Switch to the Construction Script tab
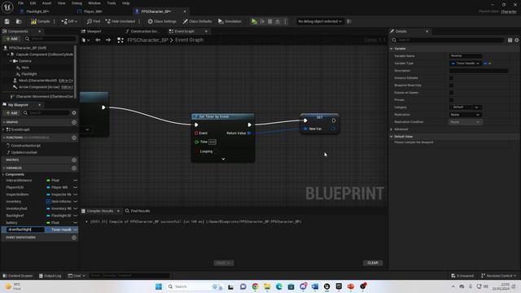This screenshot has height=293, width=521. [144, 31]
